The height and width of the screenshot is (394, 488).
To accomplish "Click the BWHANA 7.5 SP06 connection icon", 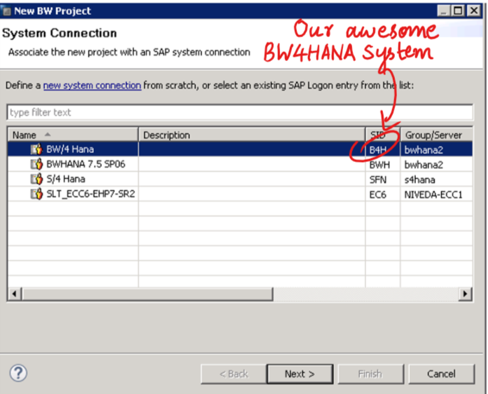I will pyautogui.click(x=36, y=164).
